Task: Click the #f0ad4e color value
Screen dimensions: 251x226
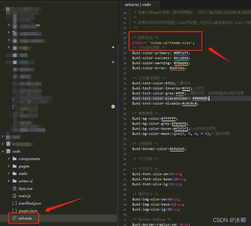Action: [181, 63]
